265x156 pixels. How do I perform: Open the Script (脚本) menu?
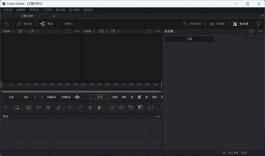click(x=61, y=10)
